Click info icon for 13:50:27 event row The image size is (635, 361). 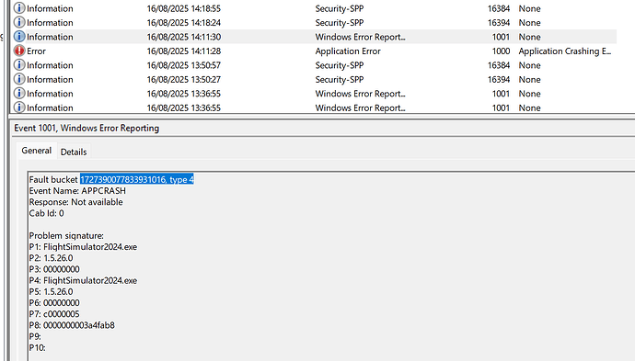[19, 79]
